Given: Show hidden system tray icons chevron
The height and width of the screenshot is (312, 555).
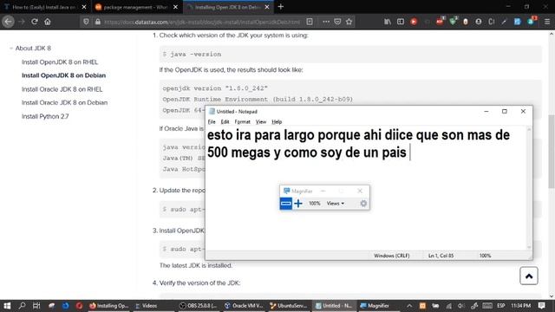Looking at the screenshot, I should [x=409, y=306].
